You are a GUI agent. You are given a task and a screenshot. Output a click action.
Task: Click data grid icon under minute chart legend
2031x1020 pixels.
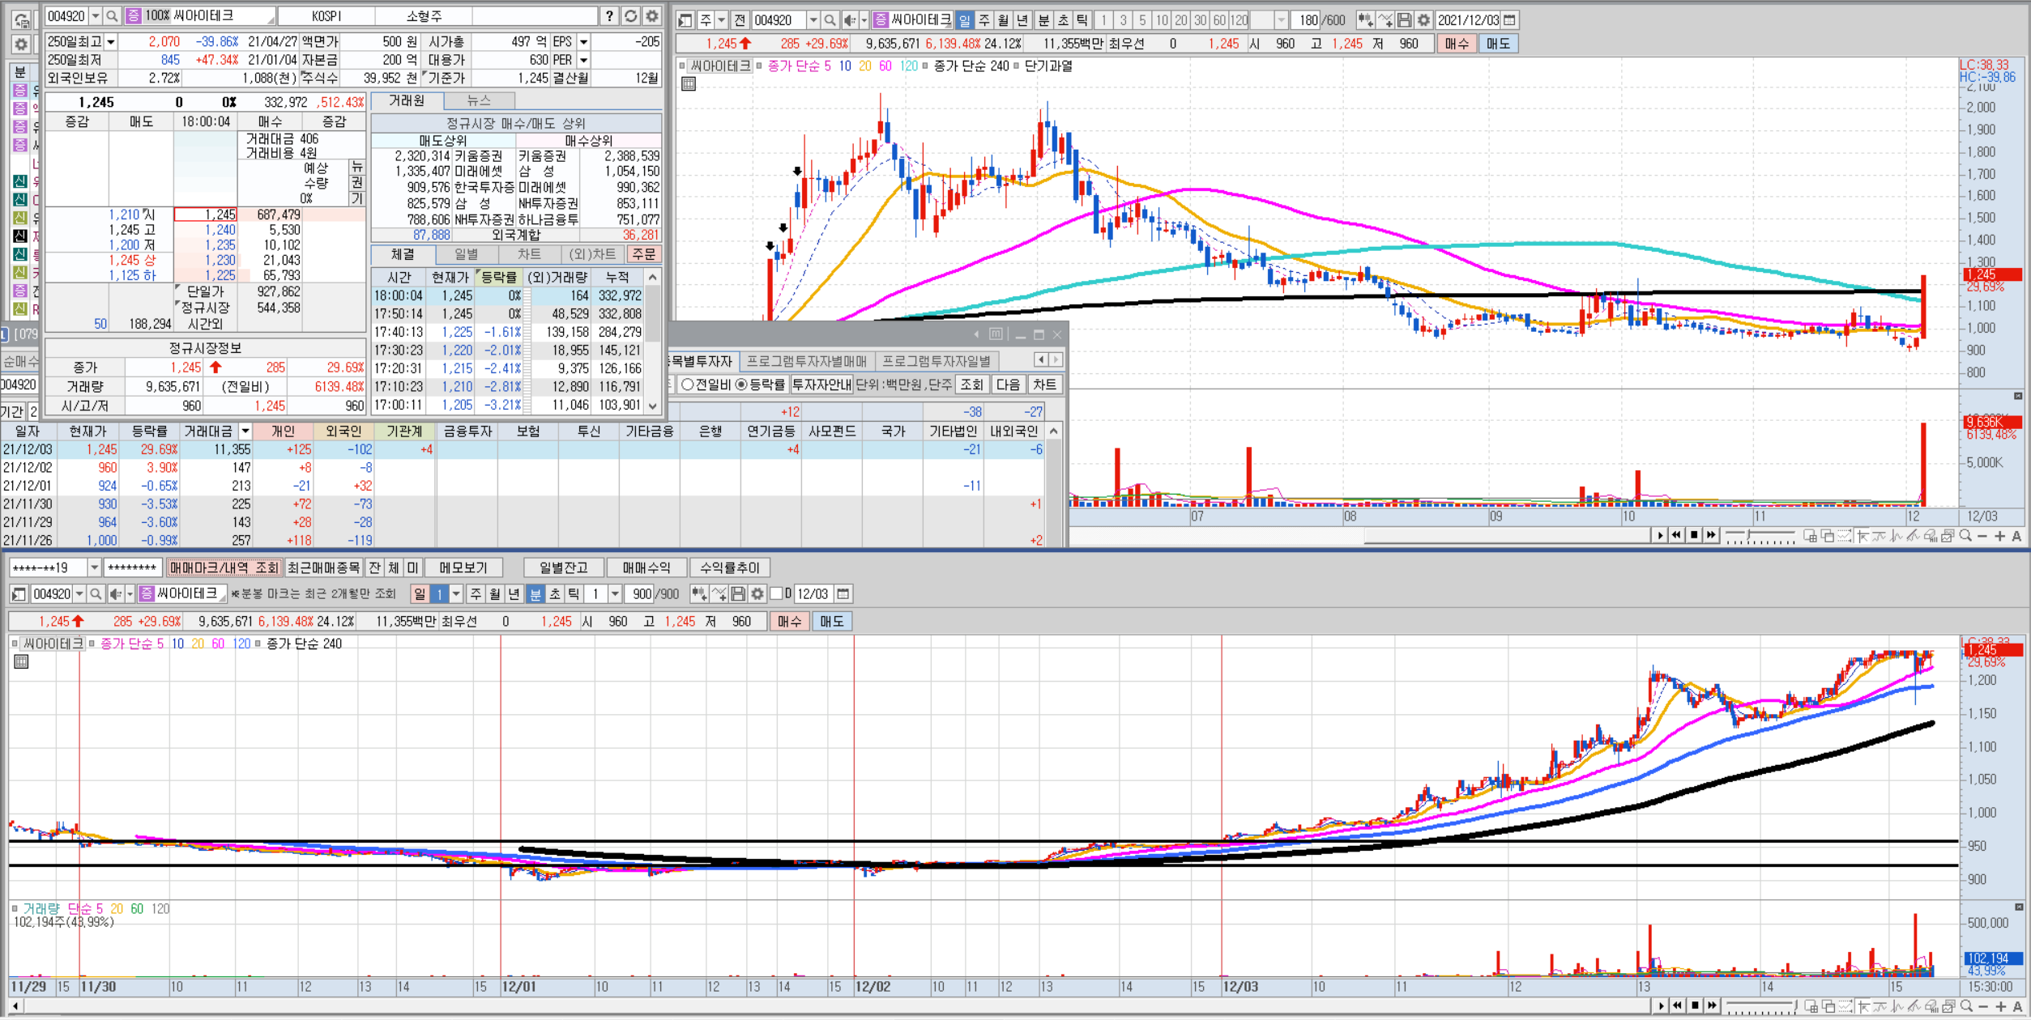point(21,661)
